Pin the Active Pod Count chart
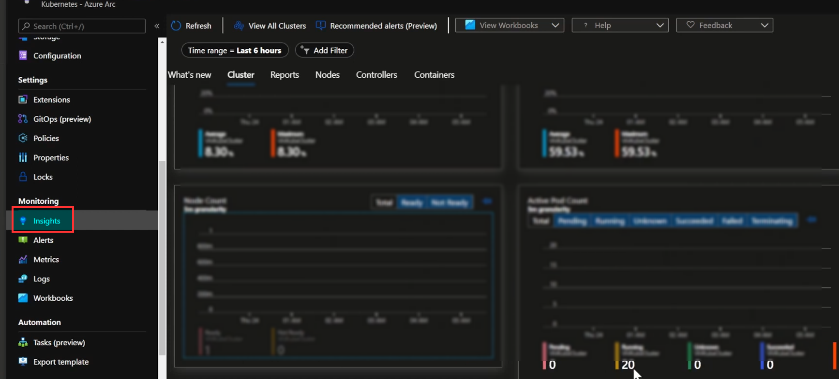The width and height of the screenshot is (839, 379). click(812, 220)
